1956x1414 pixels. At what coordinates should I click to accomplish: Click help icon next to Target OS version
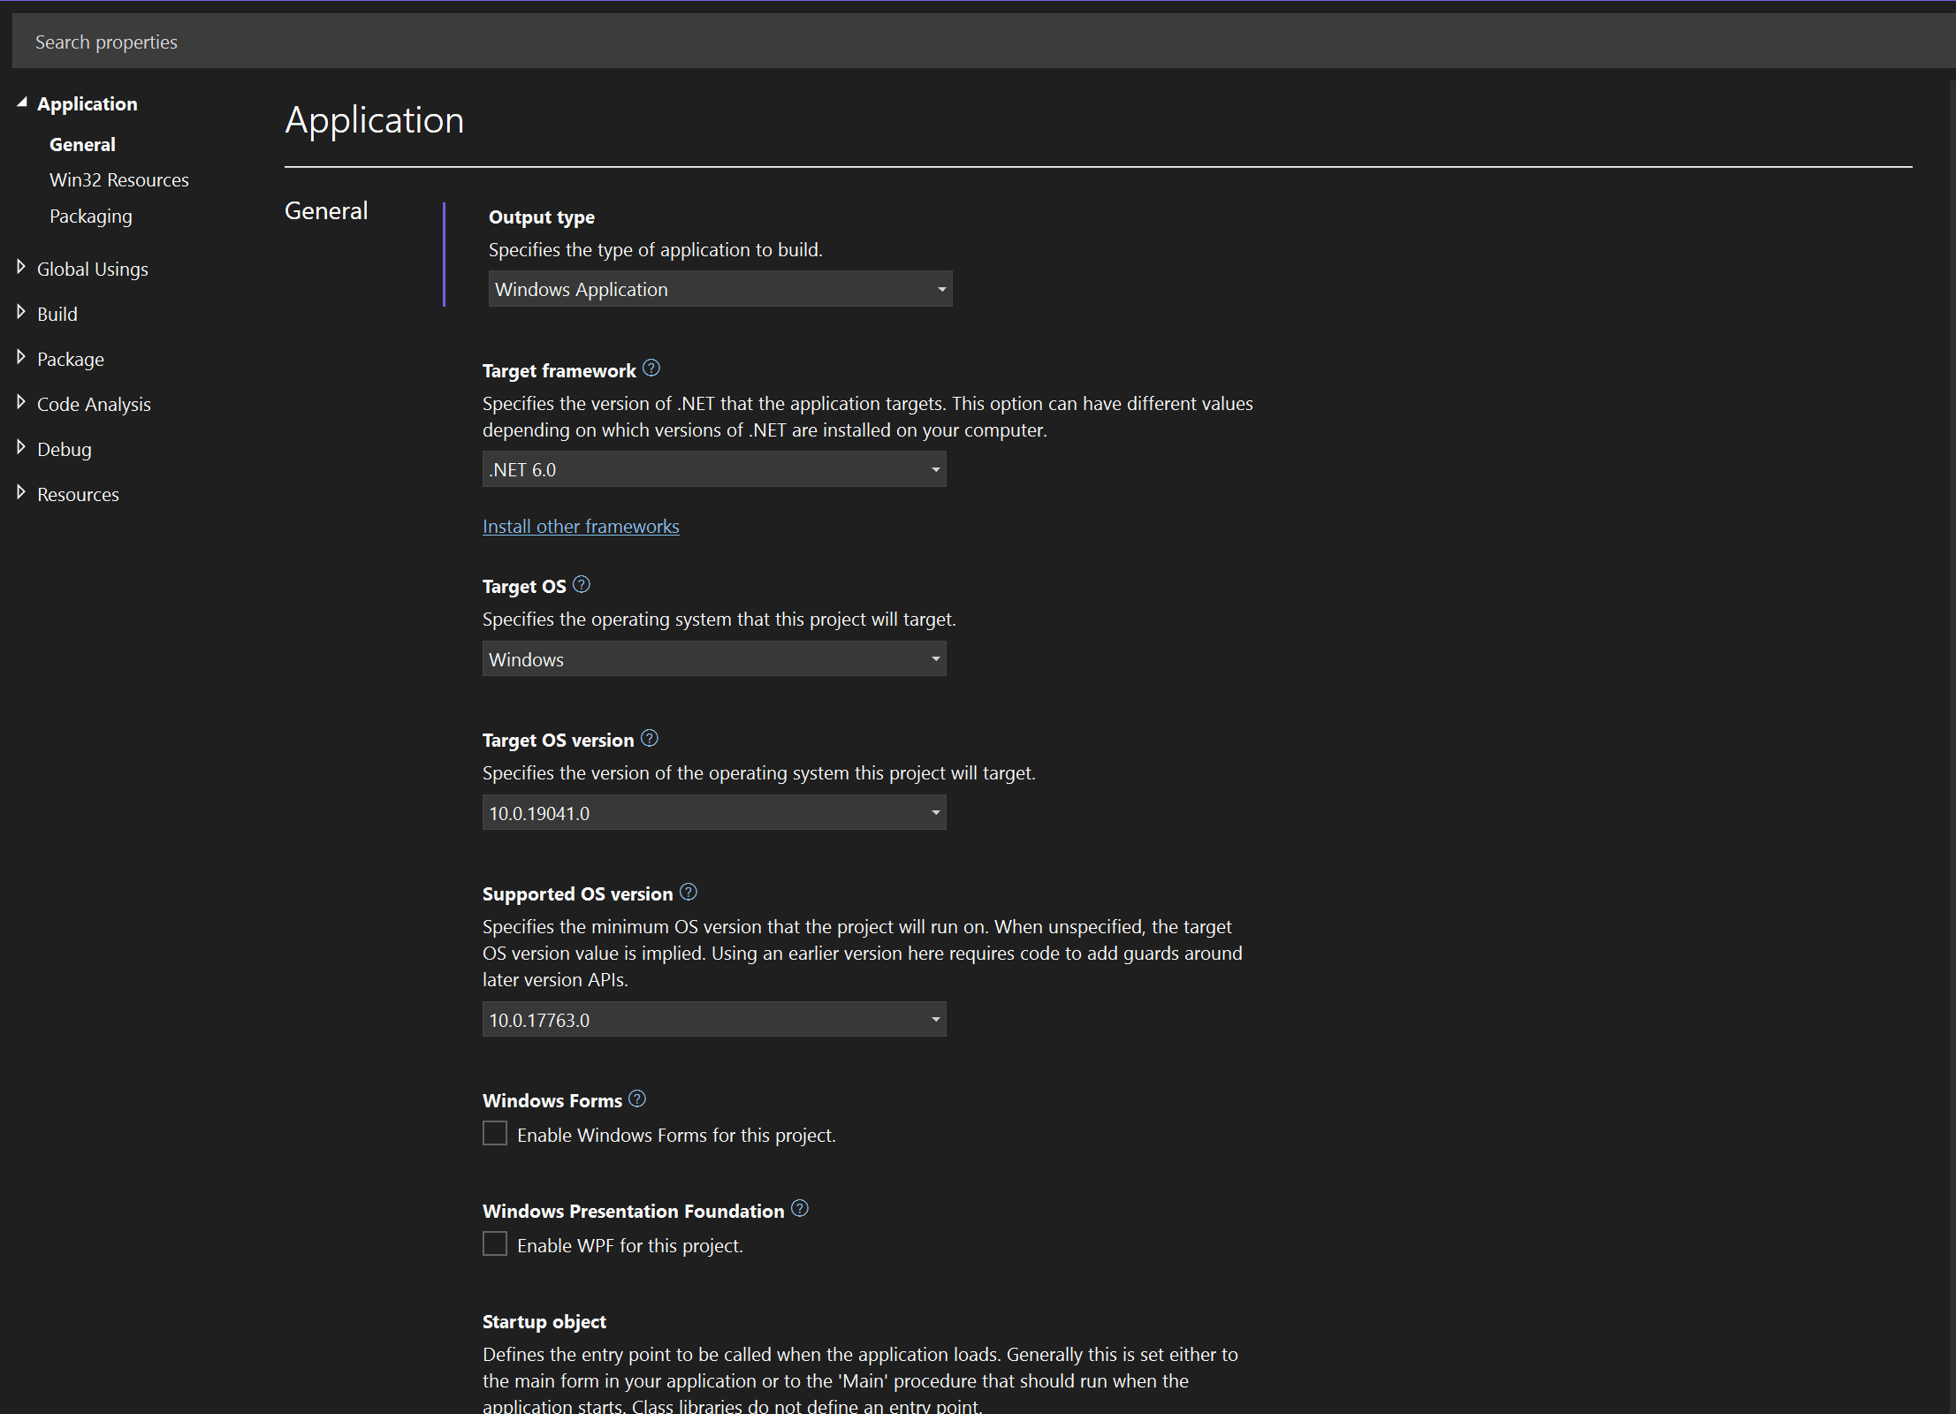tap(650, 738)
